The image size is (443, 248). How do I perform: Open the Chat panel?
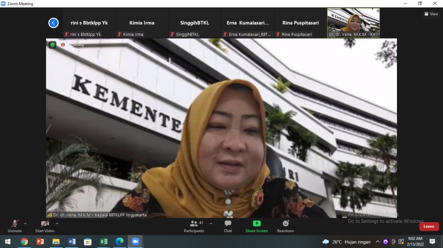228,227
